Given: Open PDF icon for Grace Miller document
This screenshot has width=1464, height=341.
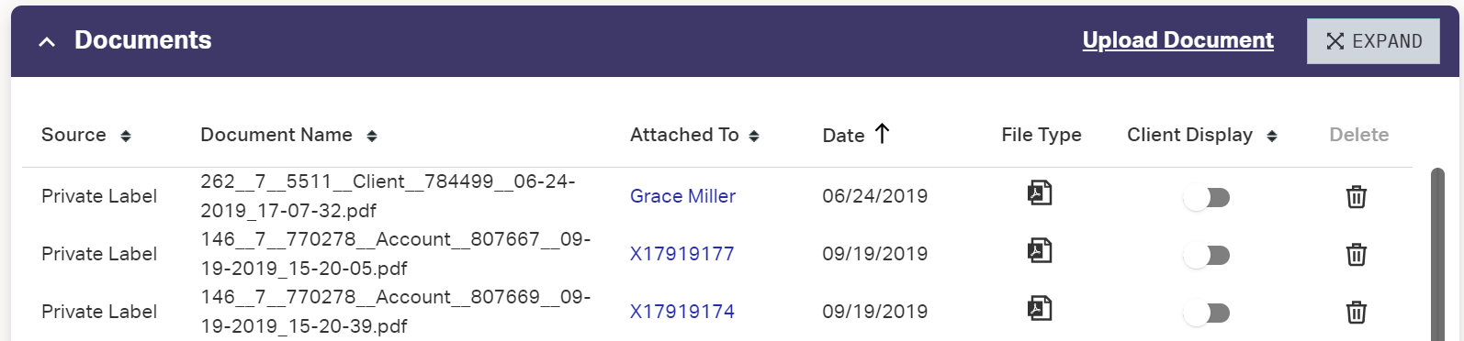Looking at the screenshot, I should (x=1040, y=193).
